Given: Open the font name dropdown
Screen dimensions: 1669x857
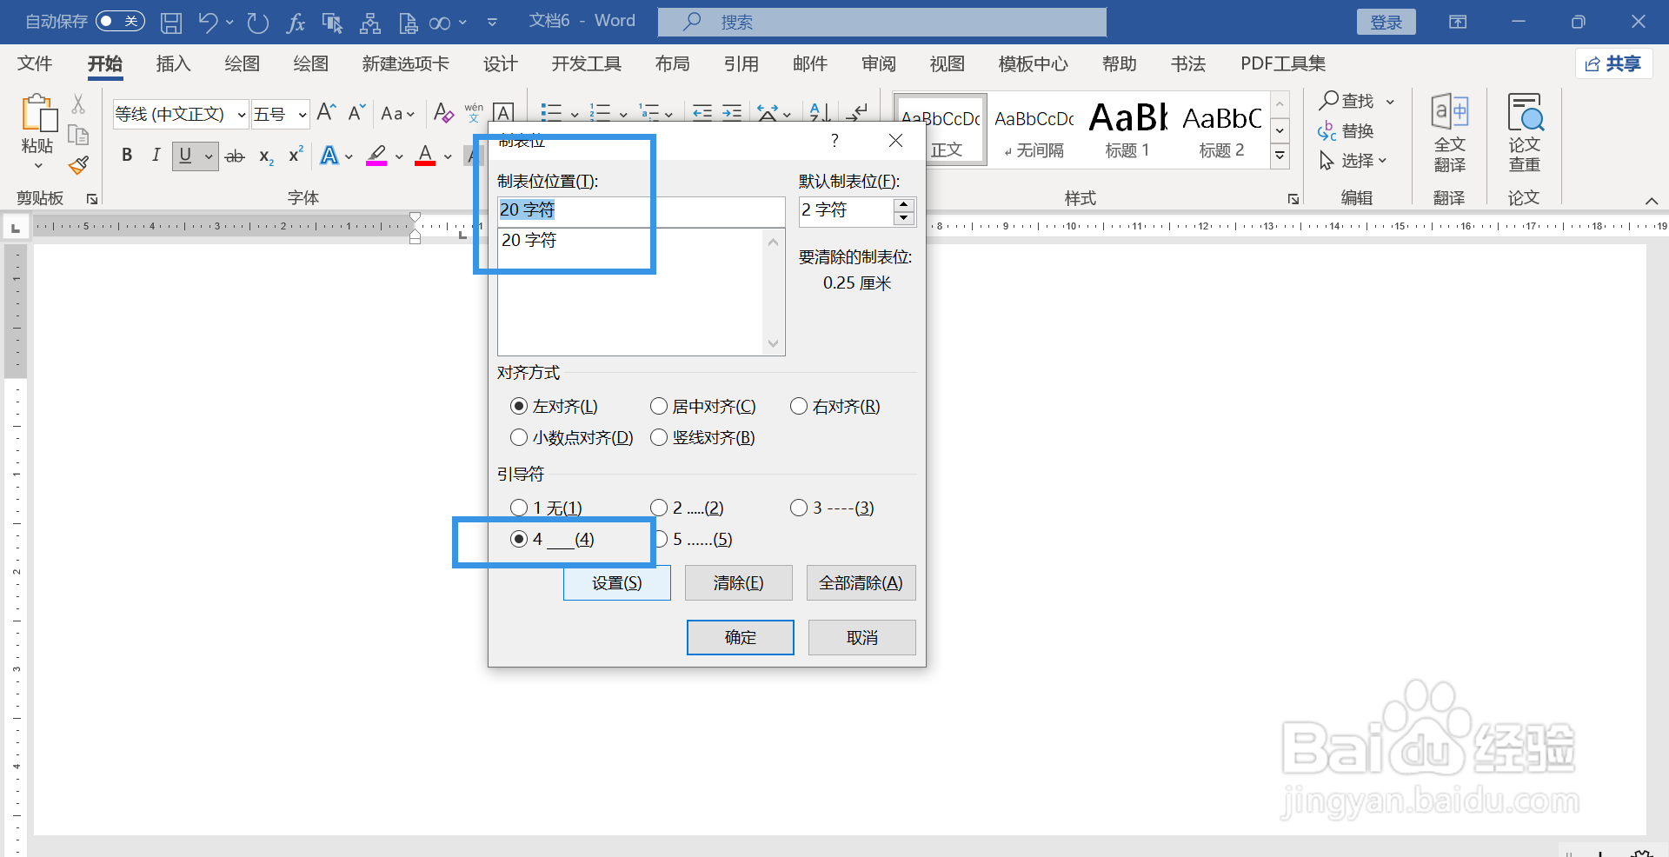Looking at the screenshot, I should 241,114.
